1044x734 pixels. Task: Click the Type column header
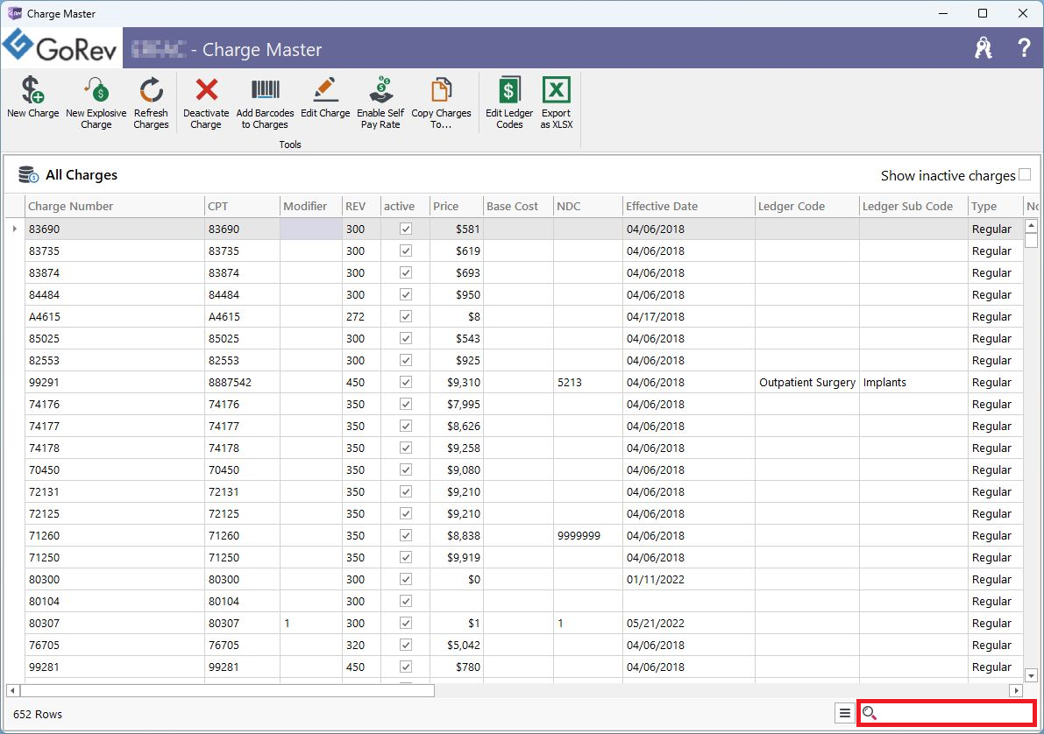[x=996, y=207]
